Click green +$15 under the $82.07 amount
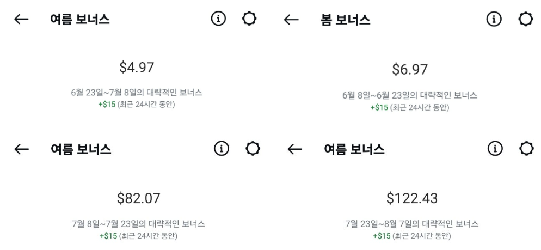 [108, 236]
